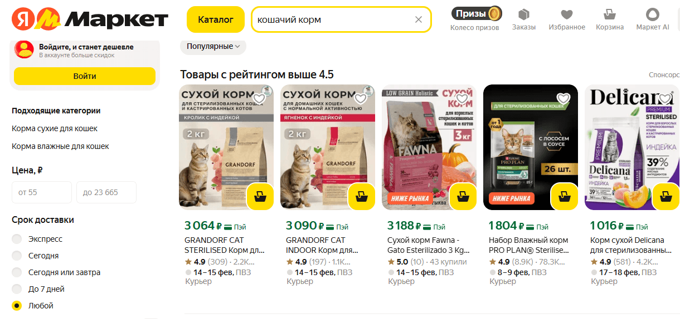The height and width of the screenshot is (319, 680).
Task: Open category Корма влажные для кошек
Action: (x=60, y=146)
